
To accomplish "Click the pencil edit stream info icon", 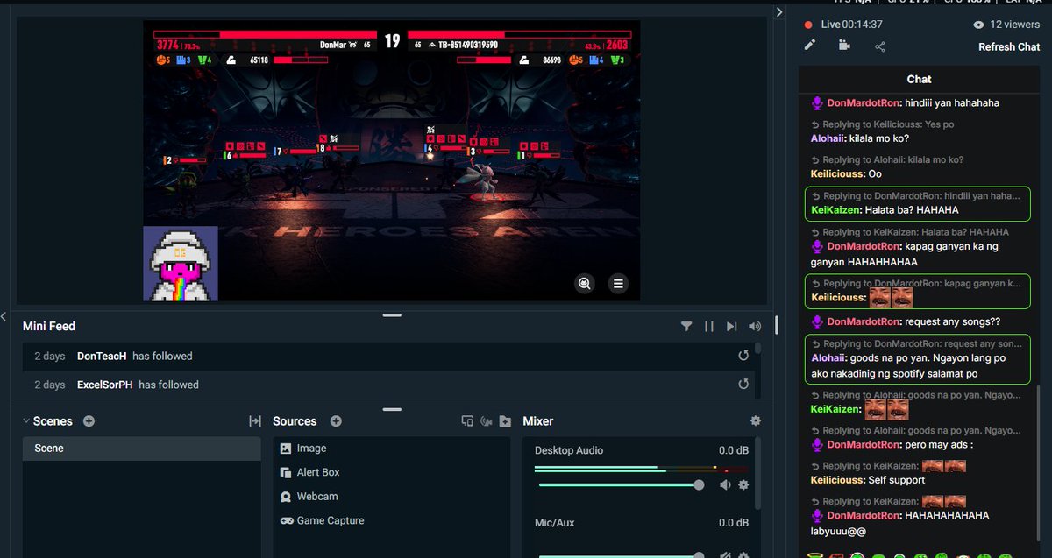I will (x=810, y=46).
